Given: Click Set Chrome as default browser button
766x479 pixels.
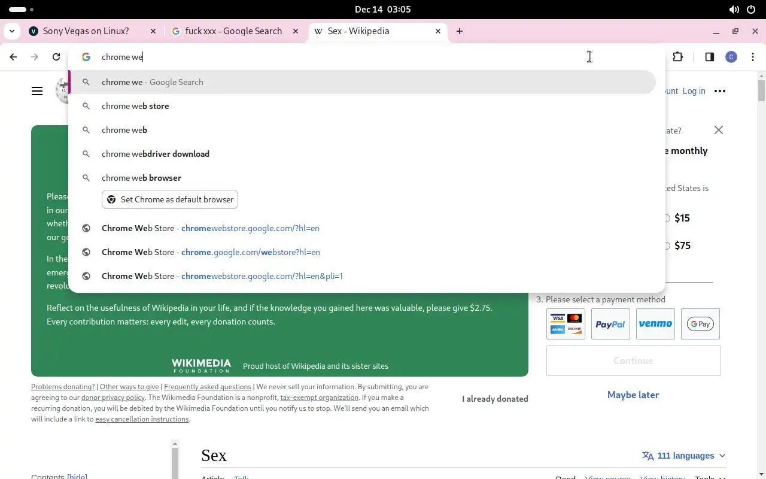Looking at the screenshot, I should pos(170,199).
